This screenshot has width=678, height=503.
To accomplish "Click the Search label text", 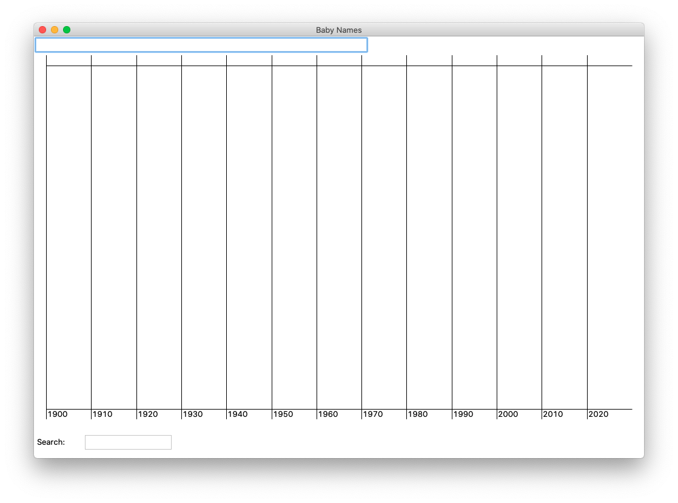I will point(50,442).
